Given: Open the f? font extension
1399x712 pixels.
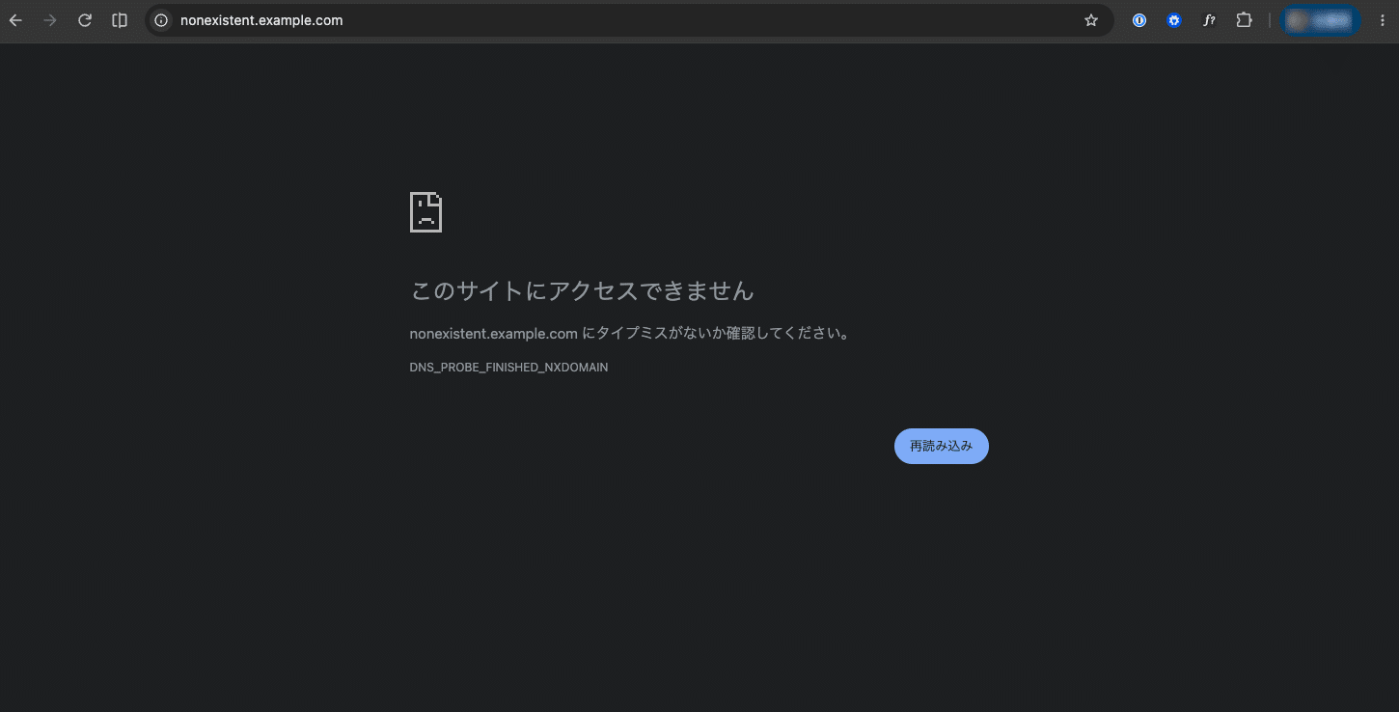Looking at the screenshot, I should coord(1209,20).
